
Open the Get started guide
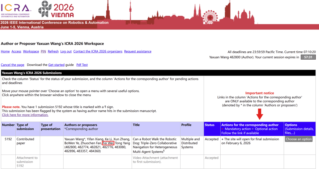coord(56,65)
